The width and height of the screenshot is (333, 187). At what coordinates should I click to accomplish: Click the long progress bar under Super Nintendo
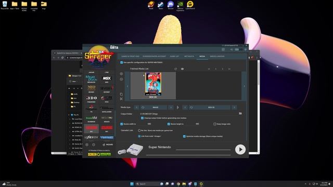point(188,155)
